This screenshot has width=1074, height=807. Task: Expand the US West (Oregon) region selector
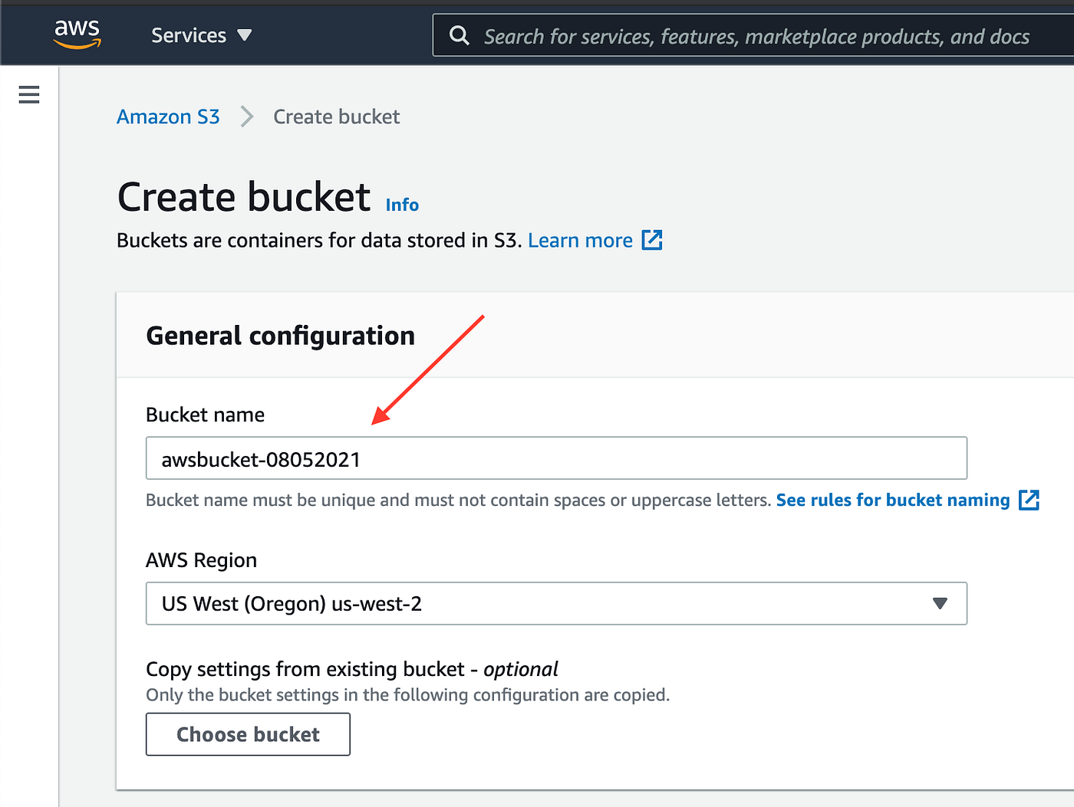pos(556,604)
